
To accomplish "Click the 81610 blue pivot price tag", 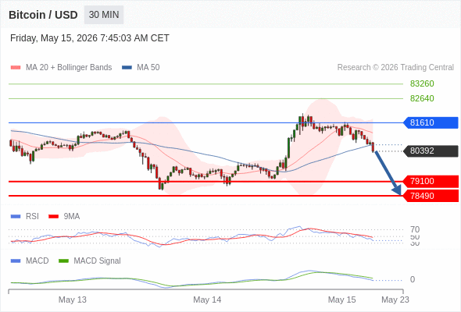I will (431, 122).
